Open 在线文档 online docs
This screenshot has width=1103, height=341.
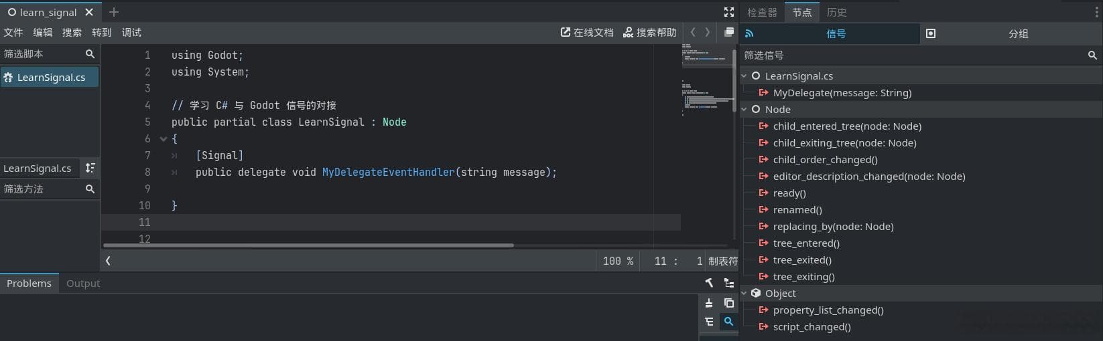pos(587,32)
